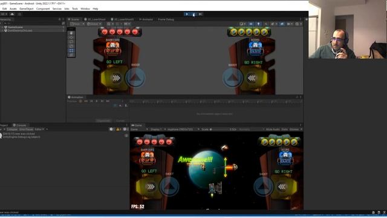The width and height of the screenshot is (387, 218).
Task: Adjust the Game view Scale slider
Action: pyautogui.click(x=219, y=129)
